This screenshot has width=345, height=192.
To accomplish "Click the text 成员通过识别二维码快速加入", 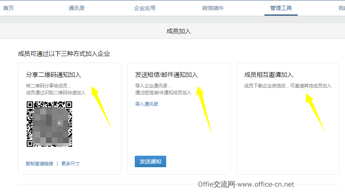I will tap(56, 93).
